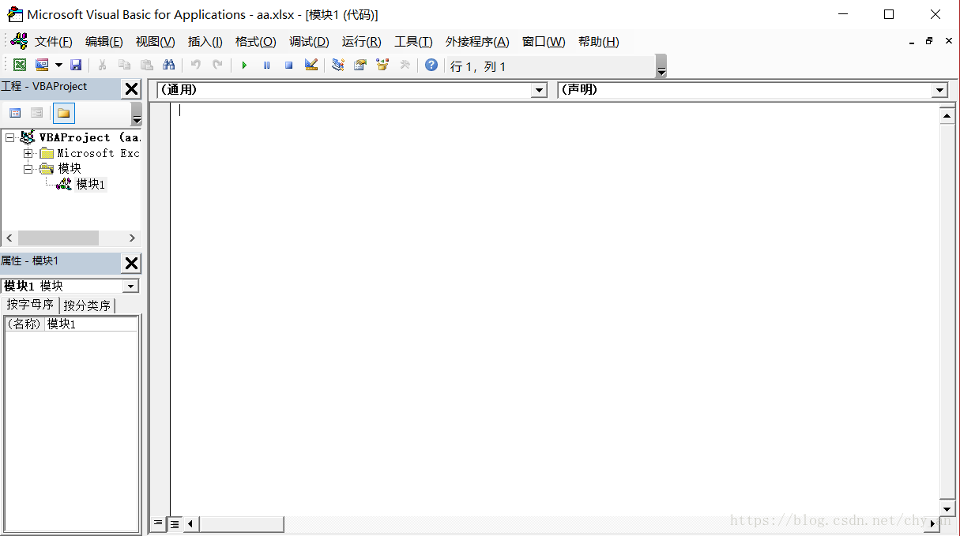Open the 运行(R) menu
This screenshot has height=536, width=960.
click(x=361, y=42)
